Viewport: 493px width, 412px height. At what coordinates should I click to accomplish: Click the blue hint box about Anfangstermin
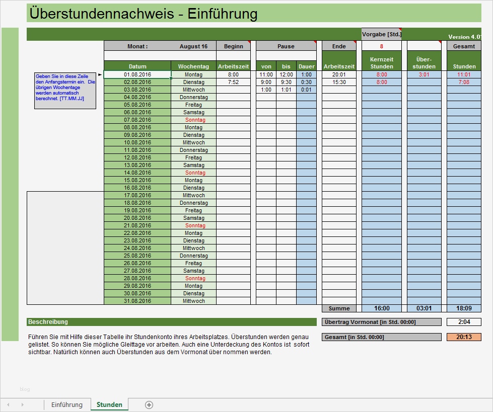click(x=65, y=91)
